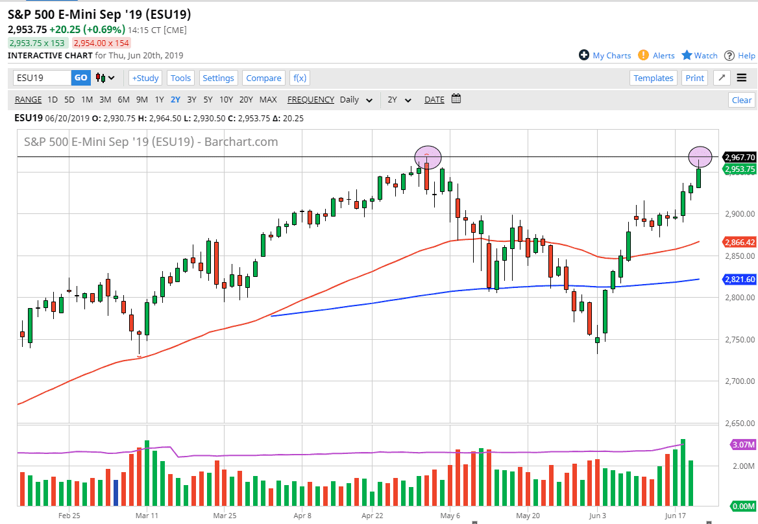Click the expand chart arrow icon
The height and width of the screenshot is (524, 758).
tap(722, 78)
